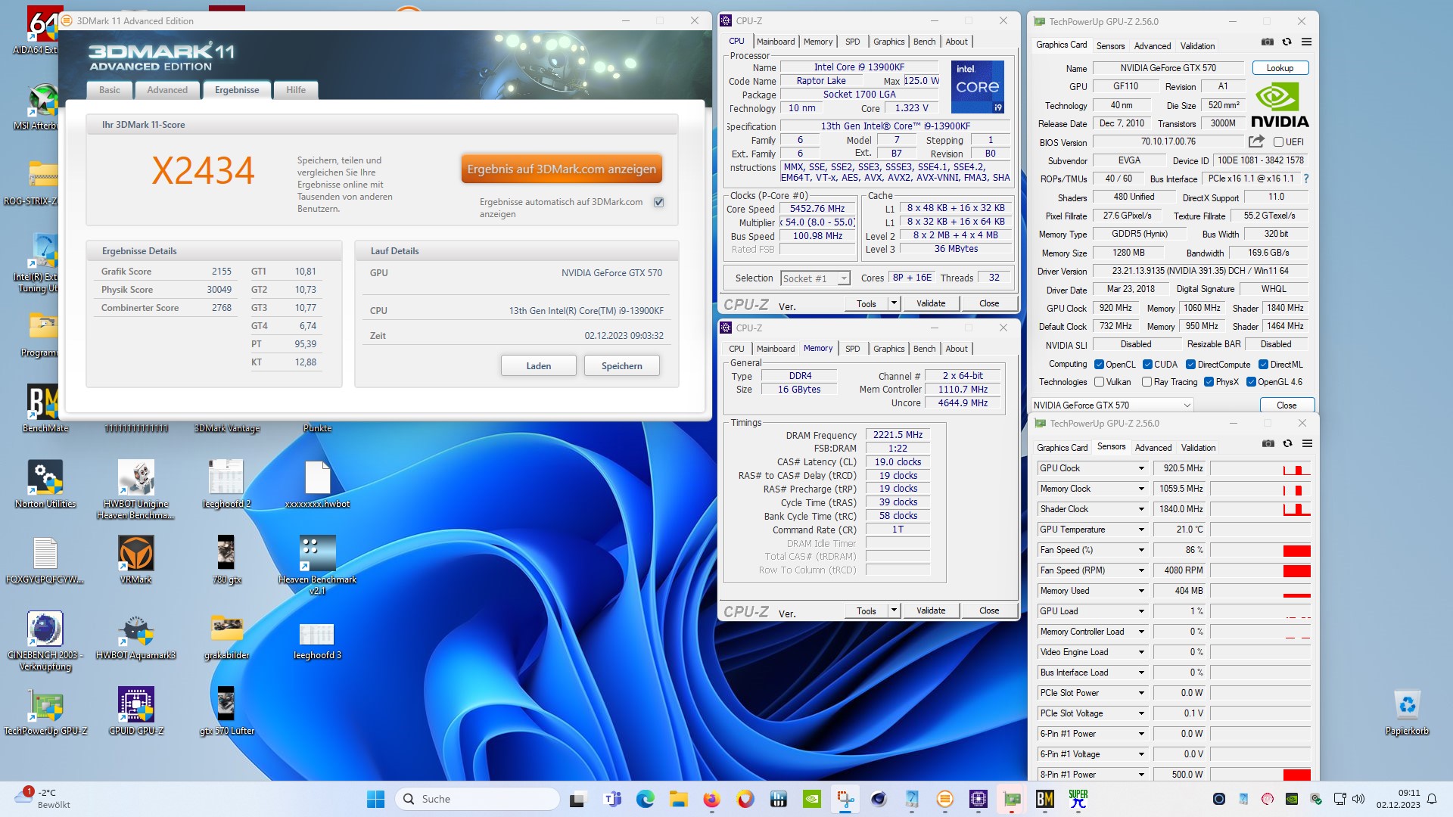The width and height of the screenshot is (1453, 817).
Task: Toggle the PhysX checkbox in GPU-Z
Action: click(1209, 382)
